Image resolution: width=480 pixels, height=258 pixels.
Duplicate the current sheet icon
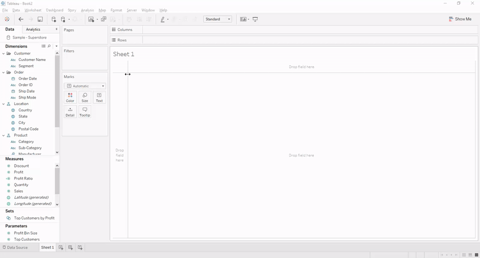tap(104, 19)
